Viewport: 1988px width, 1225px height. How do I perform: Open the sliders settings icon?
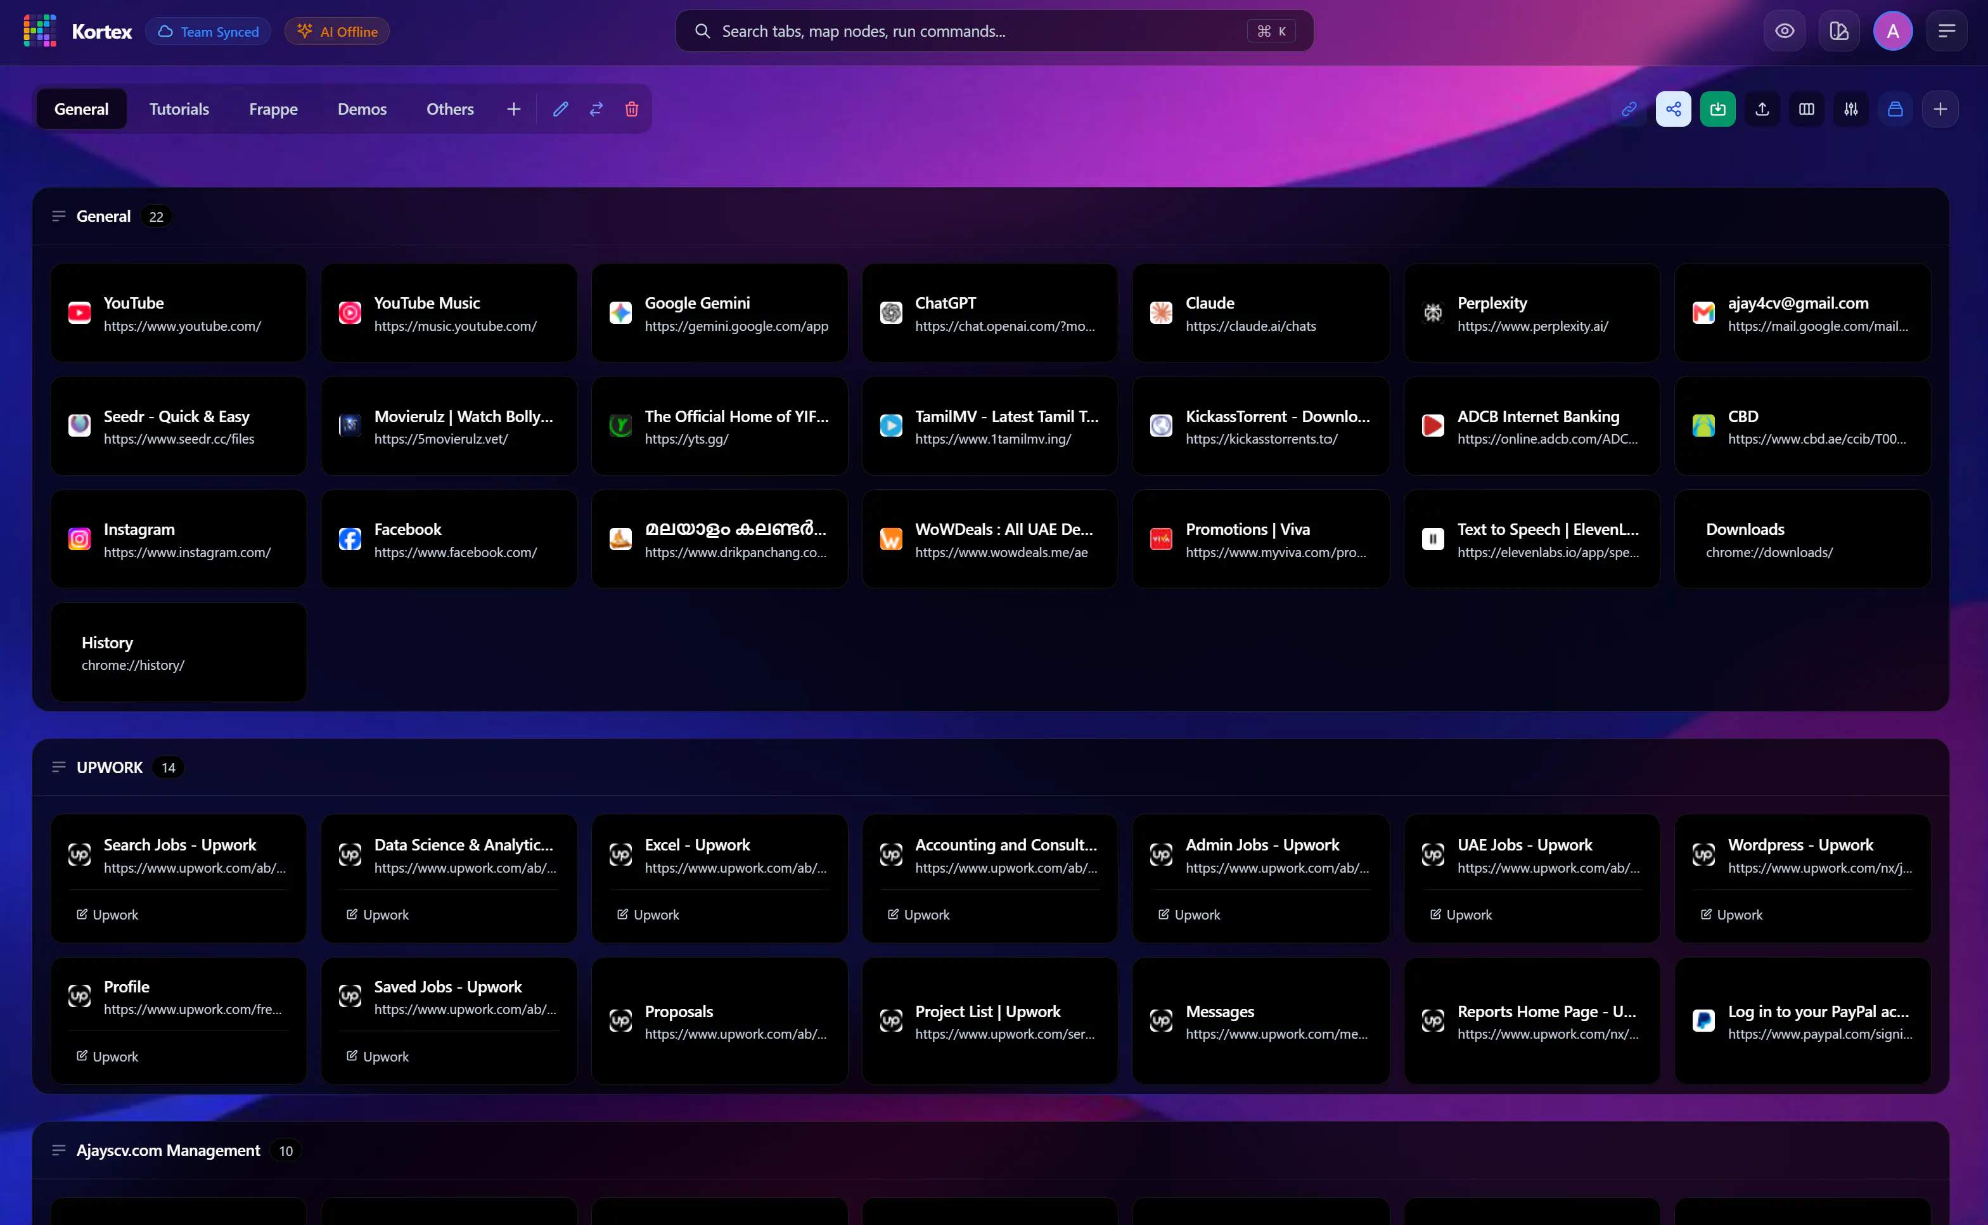click(1851, 110)
